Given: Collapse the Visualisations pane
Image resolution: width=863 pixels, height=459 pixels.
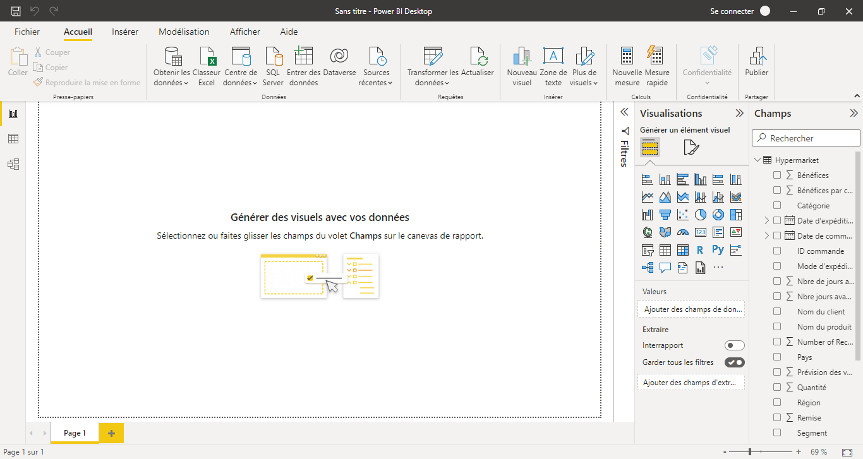Looking at the screenshot, I should click(x=740, y=114).
